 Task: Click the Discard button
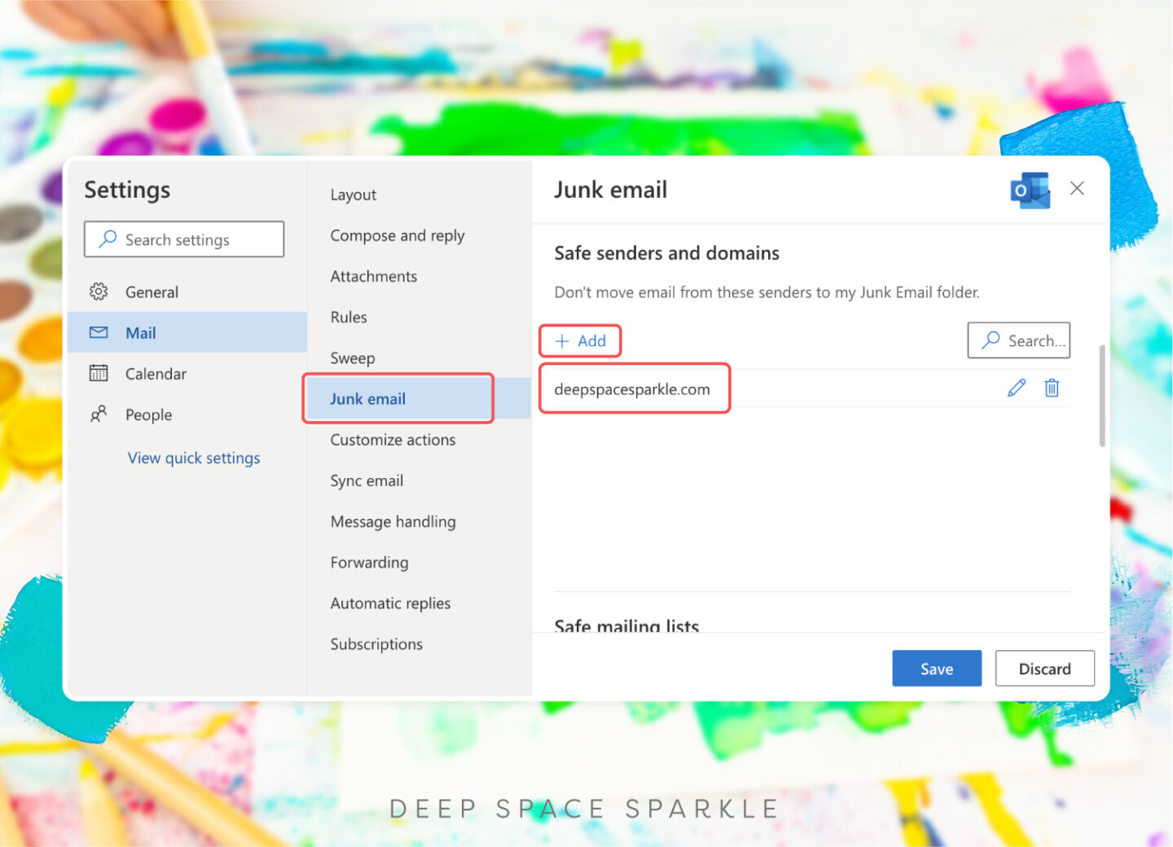pos(1045,668)
